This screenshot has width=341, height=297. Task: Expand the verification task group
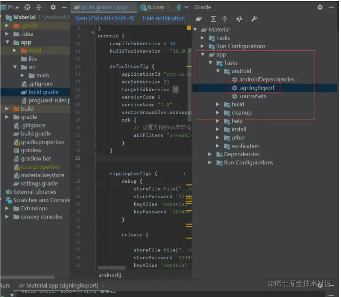coord(217,146)
